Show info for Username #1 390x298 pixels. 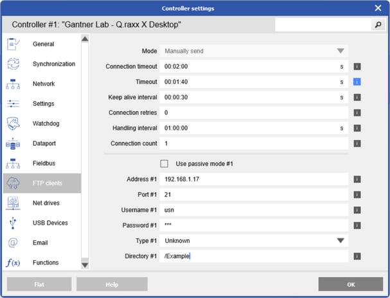[357, 210]
